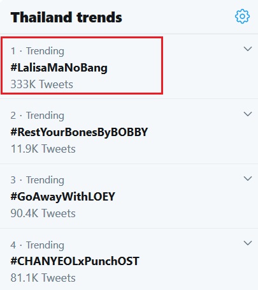This screenshot has width=258, height=290.
Task: Select the 81.1K Tweets text
Action: coord(43,278)
